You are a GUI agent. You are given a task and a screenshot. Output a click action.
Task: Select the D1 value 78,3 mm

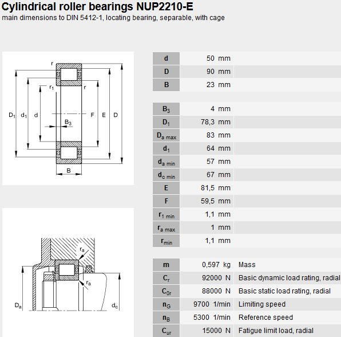216,122
